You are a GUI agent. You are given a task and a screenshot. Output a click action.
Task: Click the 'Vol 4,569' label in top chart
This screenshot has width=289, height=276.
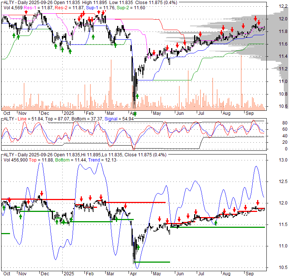tap(13, 8)
